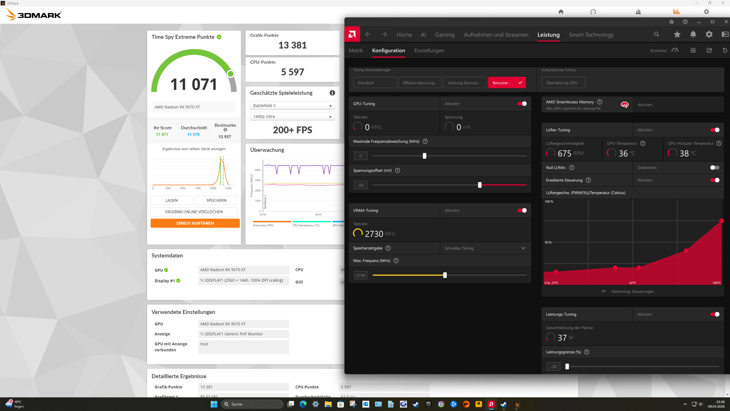Image resolution: width=730 pixels, height=411 pixels.
Task: Open Aufnehmen und Streamen tab
Action: click(496, 35)
